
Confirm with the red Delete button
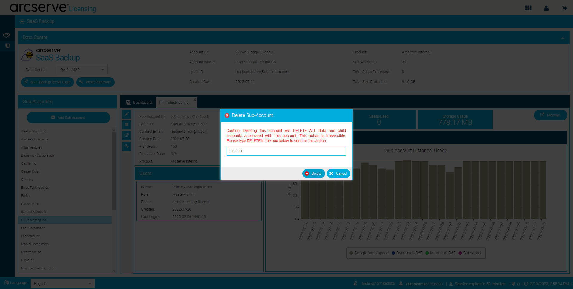313,174
